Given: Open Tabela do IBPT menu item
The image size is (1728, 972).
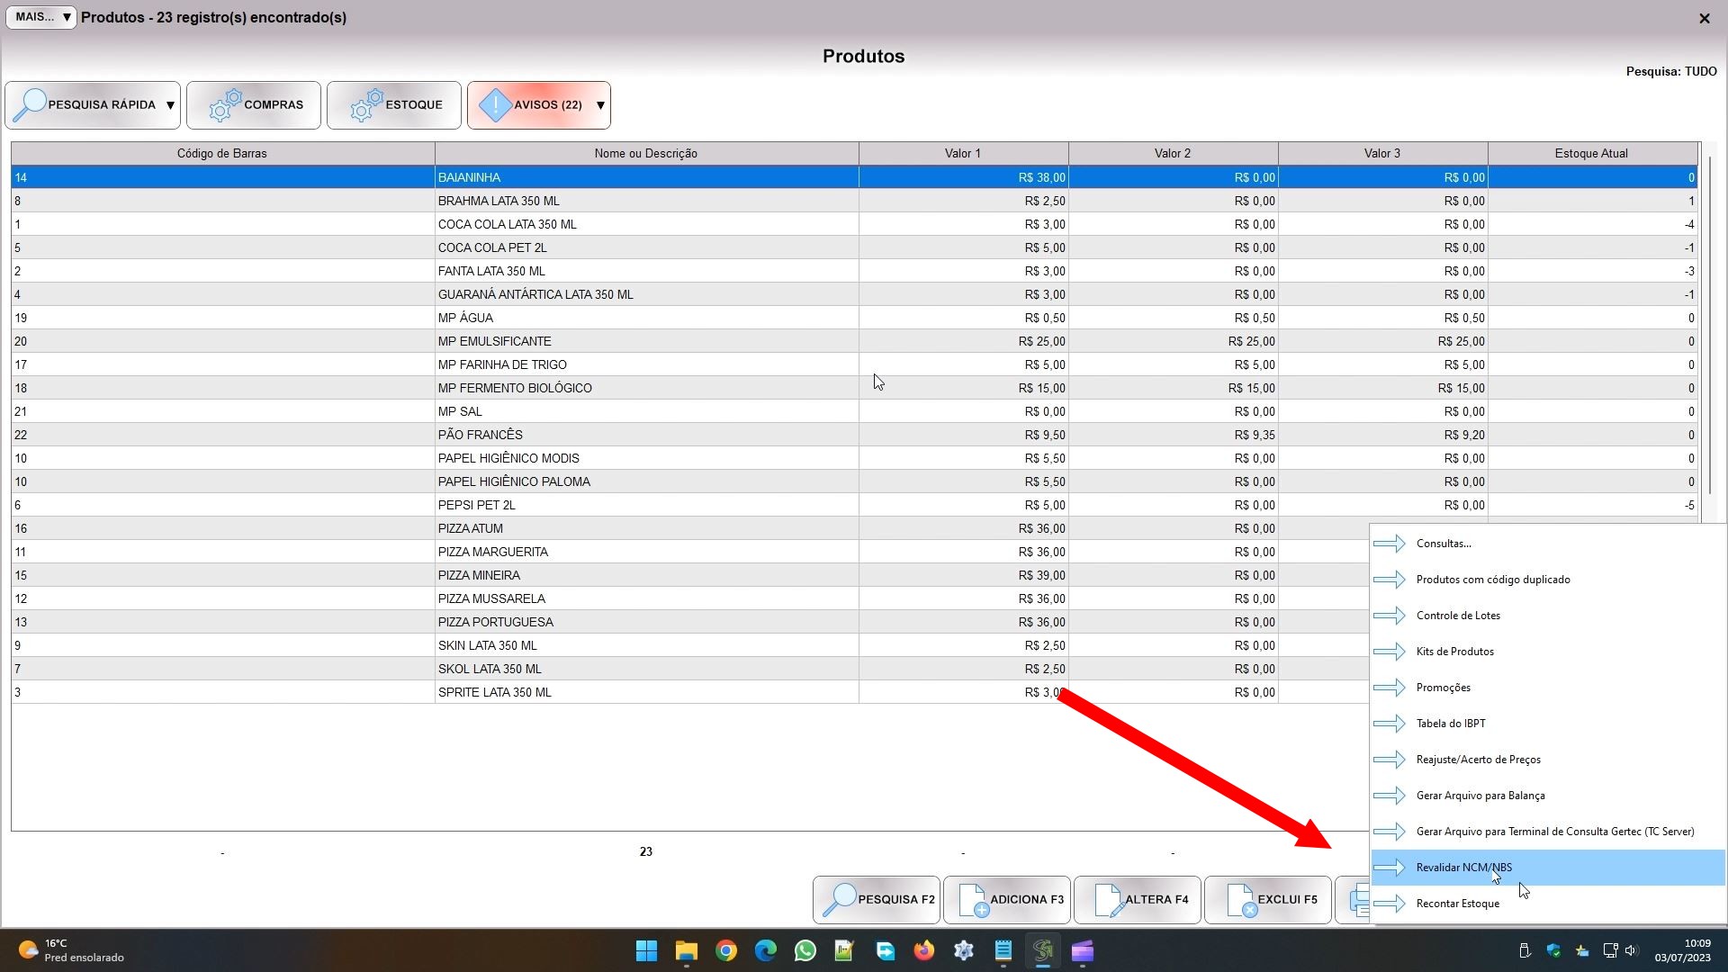Looking at the screenshot, I should coord(1548,724).
